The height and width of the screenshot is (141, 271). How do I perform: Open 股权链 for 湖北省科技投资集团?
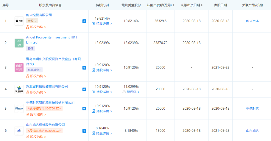point(131,92)
